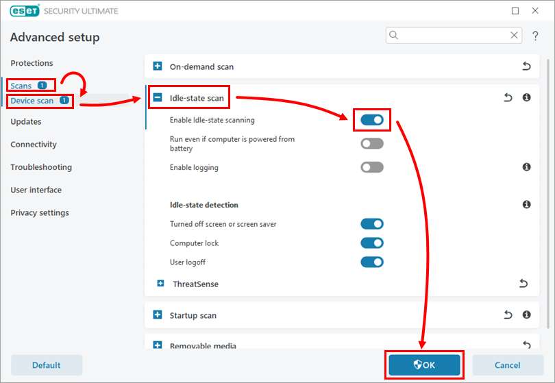Turn on Run even if powered from battery
This screenshot has height=383, width=555.
(x=372, y=144)
